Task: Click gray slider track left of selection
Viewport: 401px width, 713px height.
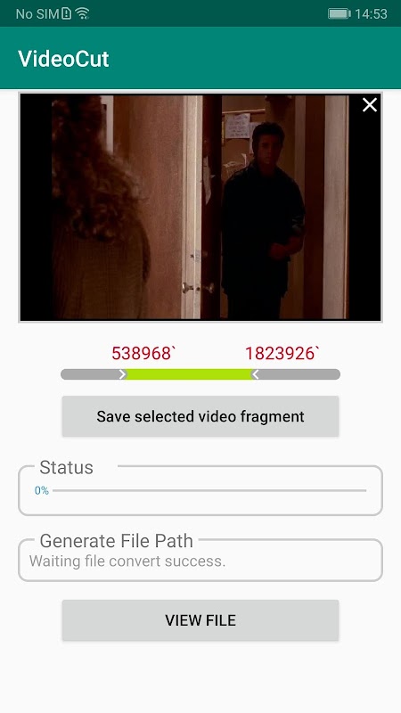Action: pyautogui.click(x=90, y=374)
